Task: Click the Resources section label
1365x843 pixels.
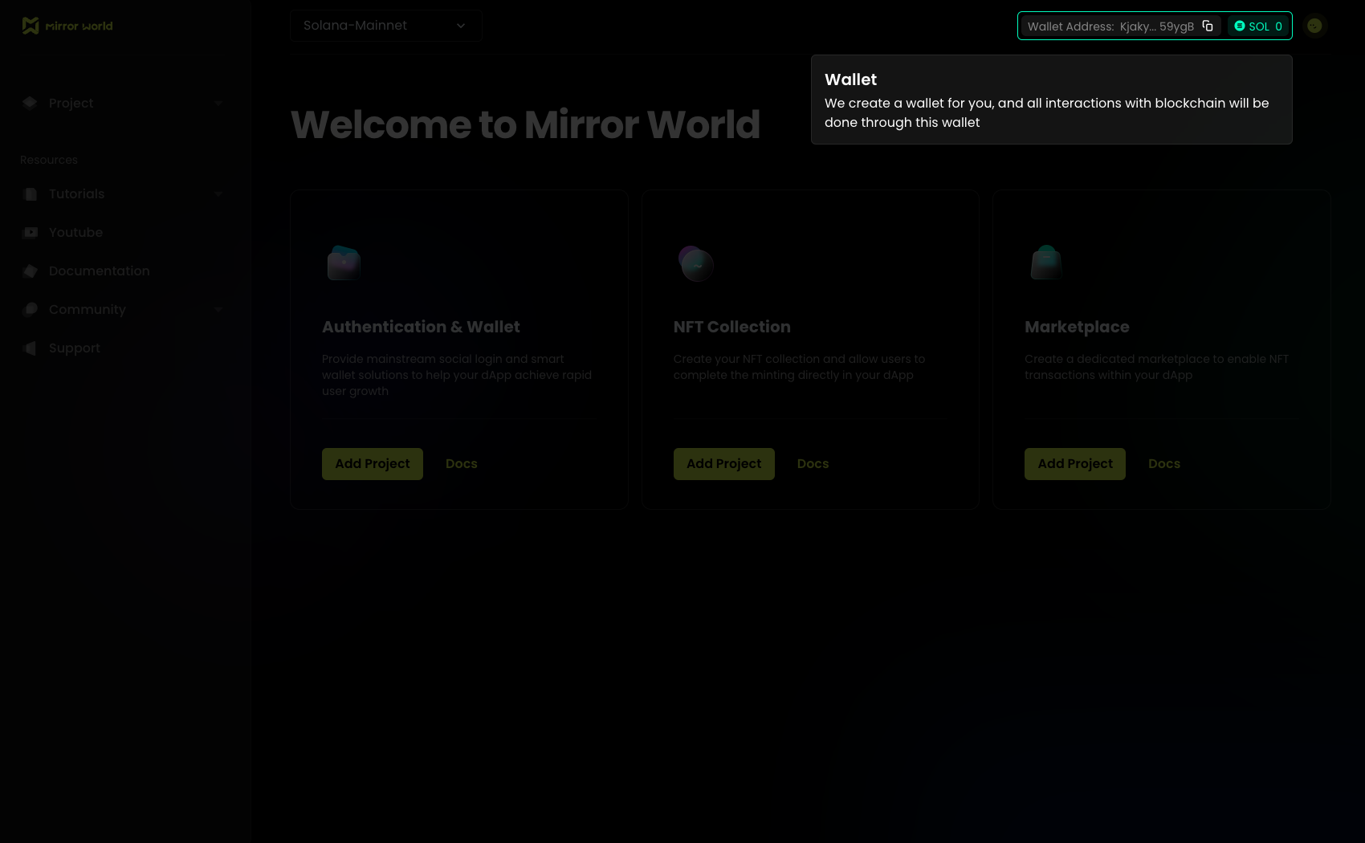Action: coord(49,160)
